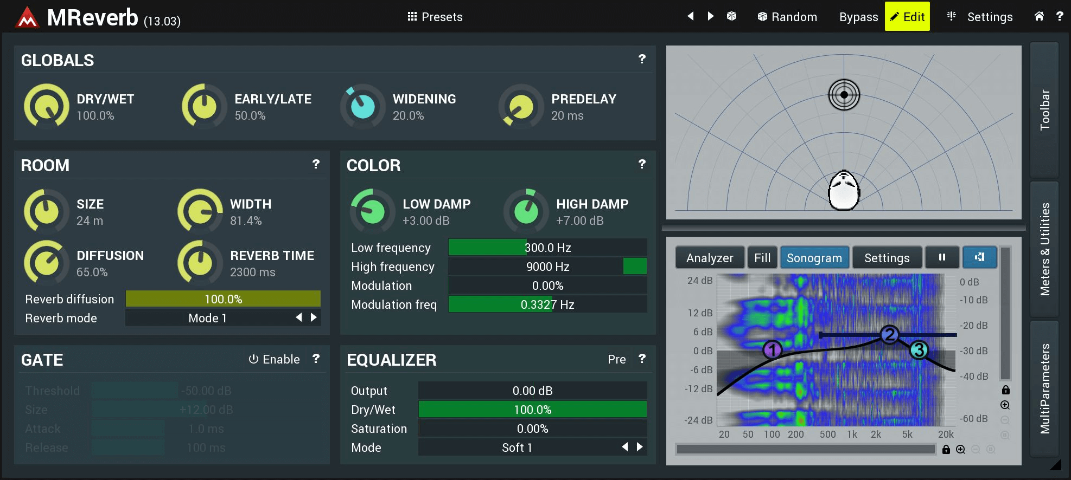Click the home icon in the top bar
1071x480 pixels.
pos(1038,16)
